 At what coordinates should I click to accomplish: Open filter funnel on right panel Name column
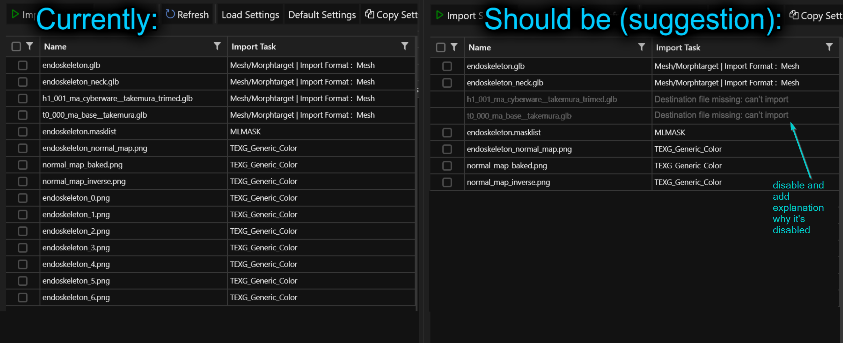point(641,47)
